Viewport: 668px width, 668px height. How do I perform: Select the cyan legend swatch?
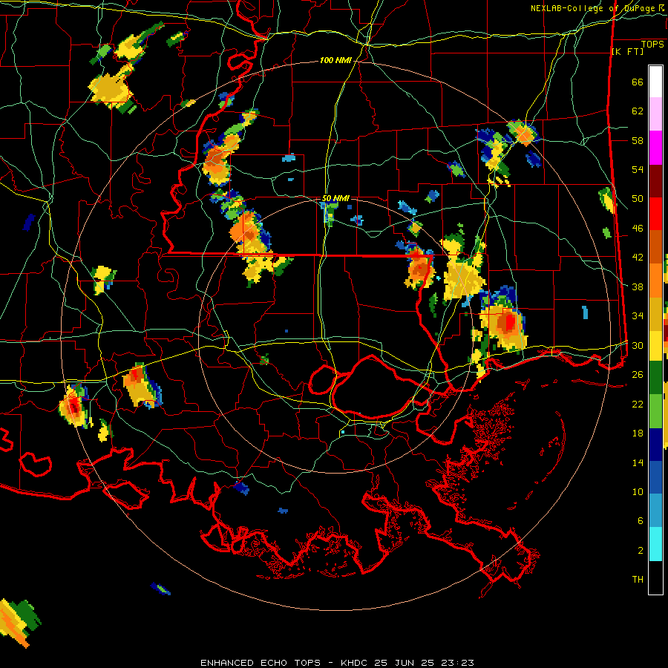point(655,544)
